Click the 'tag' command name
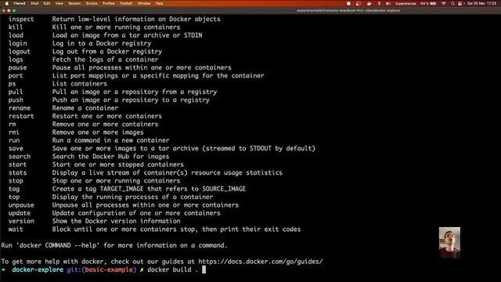This screenshot has height=282, width=501. click(14, 189)
